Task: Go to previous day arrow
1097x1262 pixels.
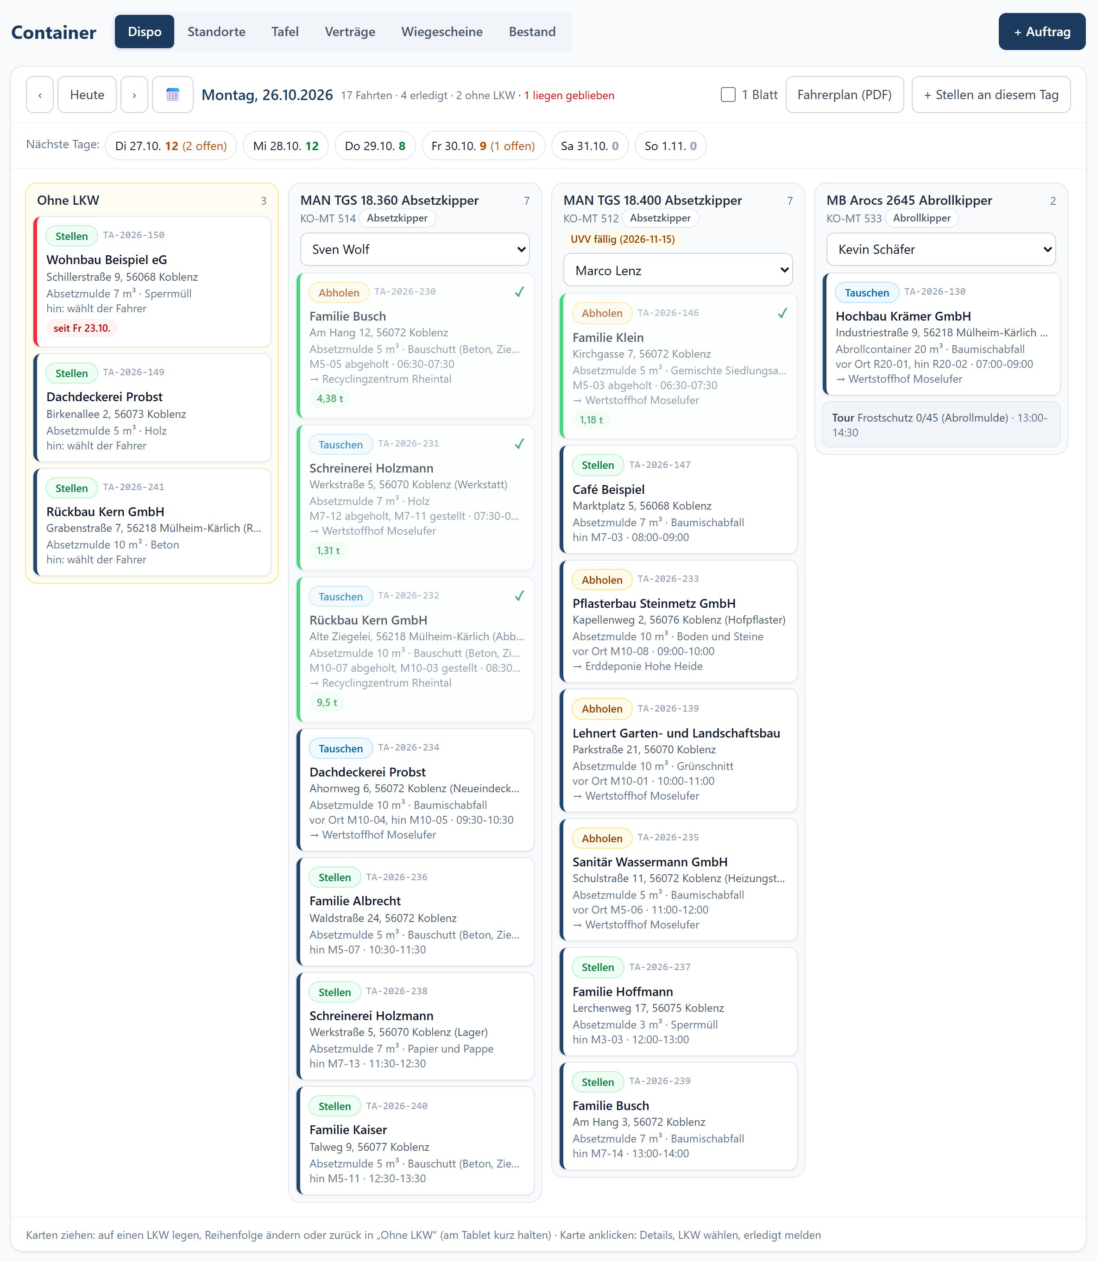Action: tap(40, 95)
